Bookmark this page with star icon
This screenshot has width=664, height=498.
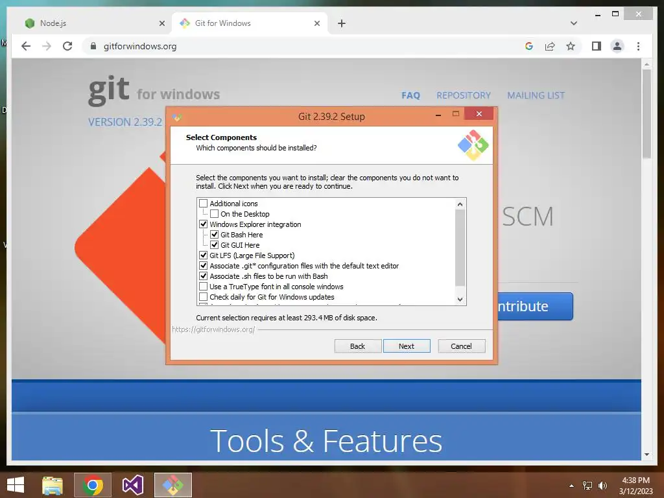pyautogui.click(x=571, y=46)
